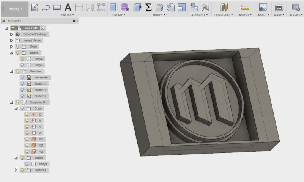Open the CONSTRUCT menu
Image resolution: width=304 pixels, height=182 pixels.
pyautogui.click(x=224, y=15)
